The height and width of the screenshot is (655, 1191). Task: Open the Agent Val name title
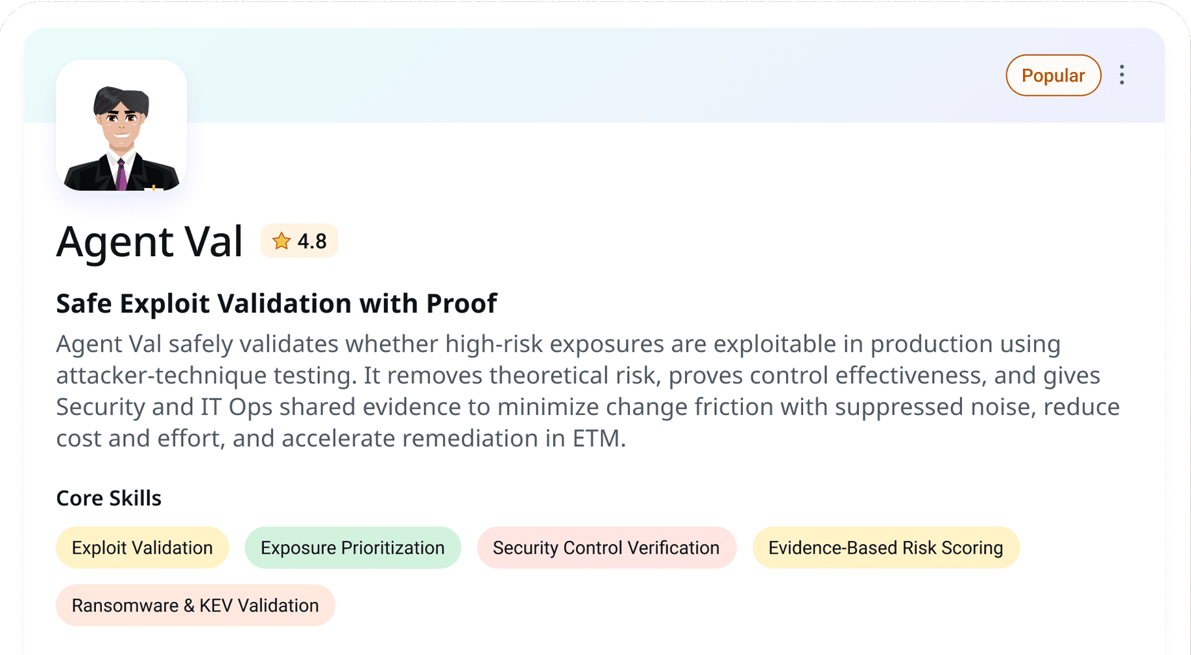pos(149,241)
